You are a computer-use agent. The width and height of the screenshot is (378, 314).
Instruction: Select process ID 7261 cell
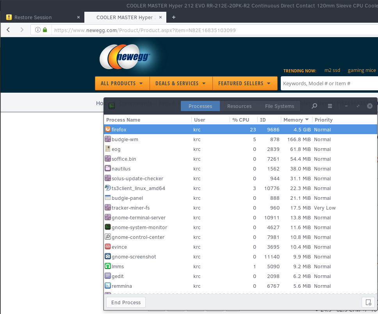[273, 159]
